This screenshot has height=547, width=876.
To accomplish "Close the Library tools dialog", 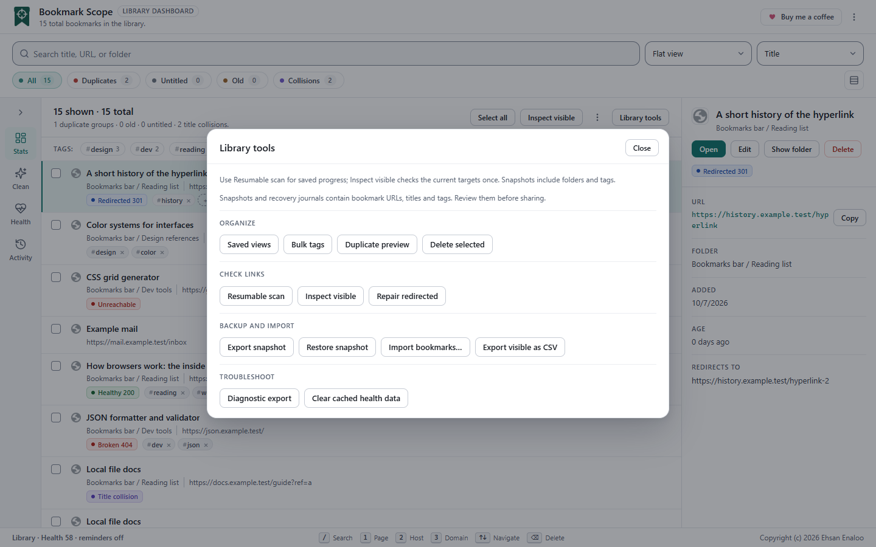I will coord(642,148).
